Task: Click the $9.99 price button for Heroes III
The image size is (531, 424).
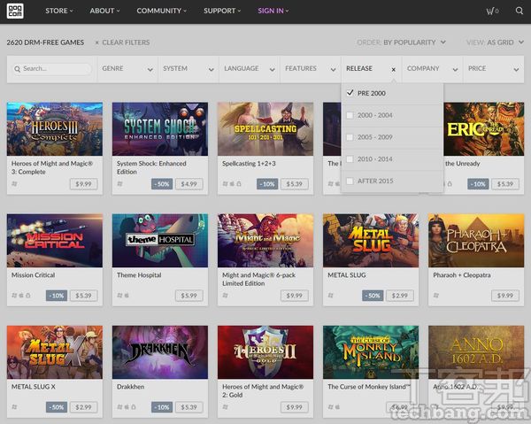Action: pyautogui.click(x=84, y=184)
